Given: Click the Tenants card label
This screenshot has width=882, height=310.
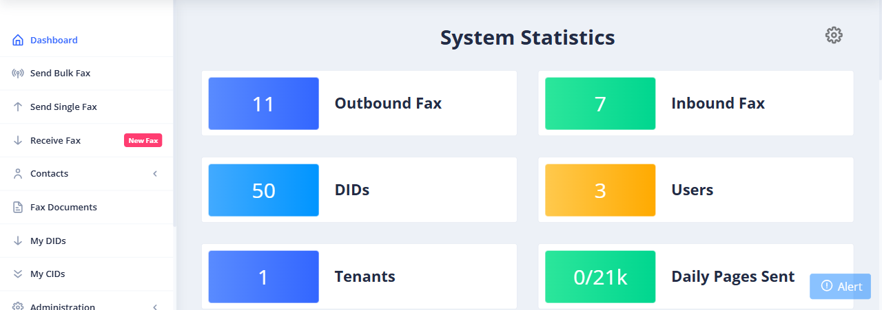Looking at the screenshot, I should [x=365, y=276].
